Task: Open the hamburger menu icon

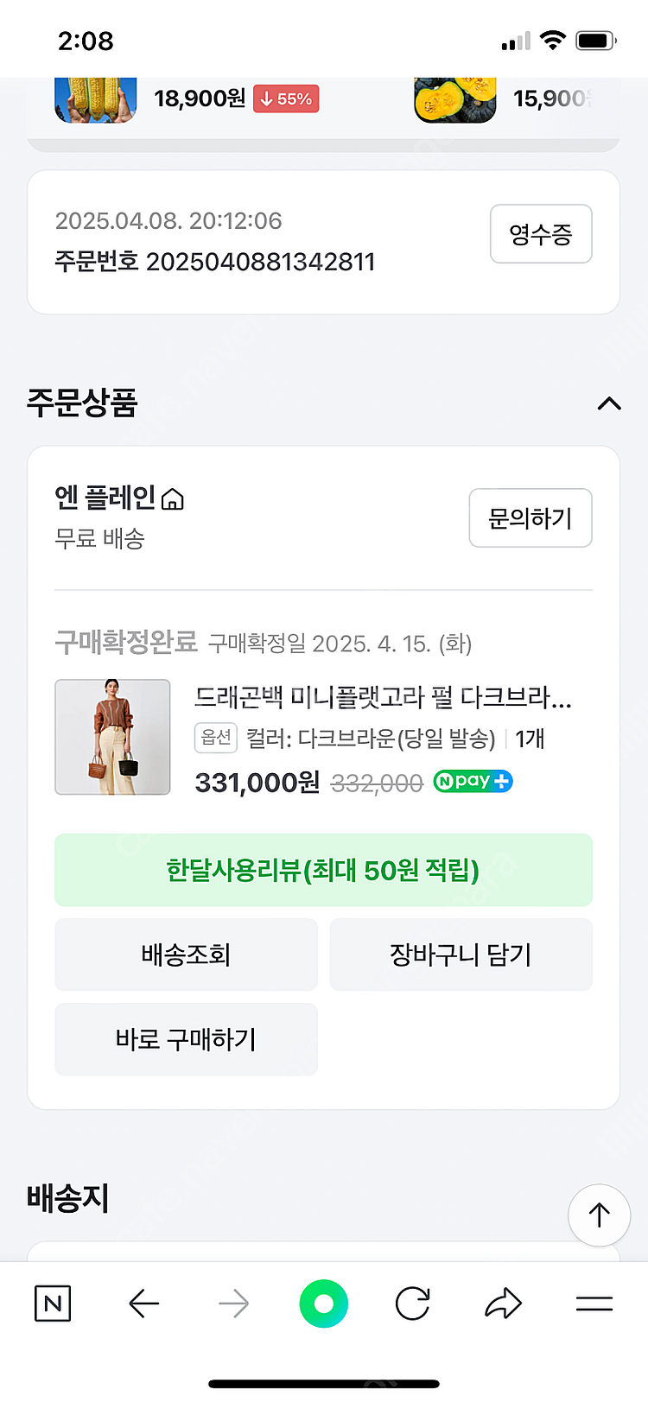Action: pyautogui.click(x=594, y=1303)
